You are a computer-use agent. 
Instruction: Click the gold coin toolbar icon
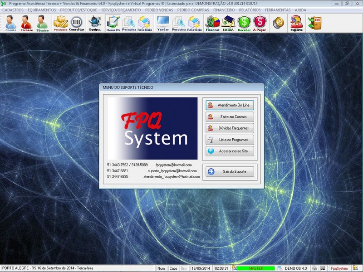click(x=278, y=23)
